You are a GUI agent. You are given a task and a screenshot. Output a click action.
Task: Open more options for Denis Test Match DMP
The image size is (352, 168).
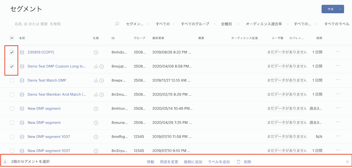click(x=338, y=80)
